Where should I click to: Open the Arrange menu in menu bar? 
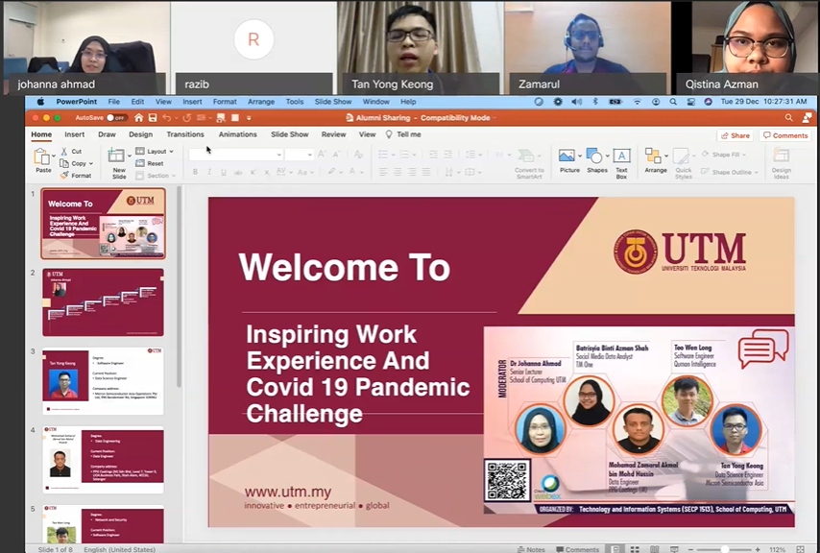pos(260,102)
